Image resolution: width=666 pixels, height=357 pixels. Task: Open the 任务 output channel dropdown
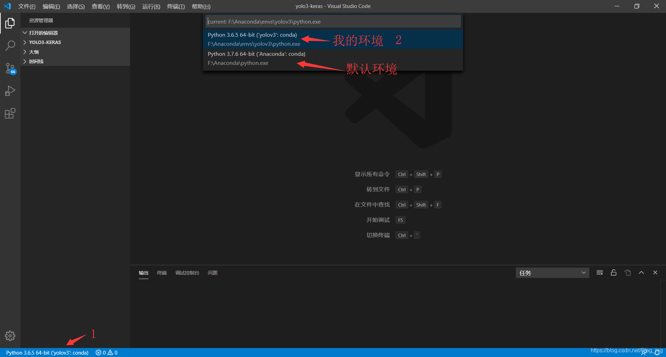552,273
